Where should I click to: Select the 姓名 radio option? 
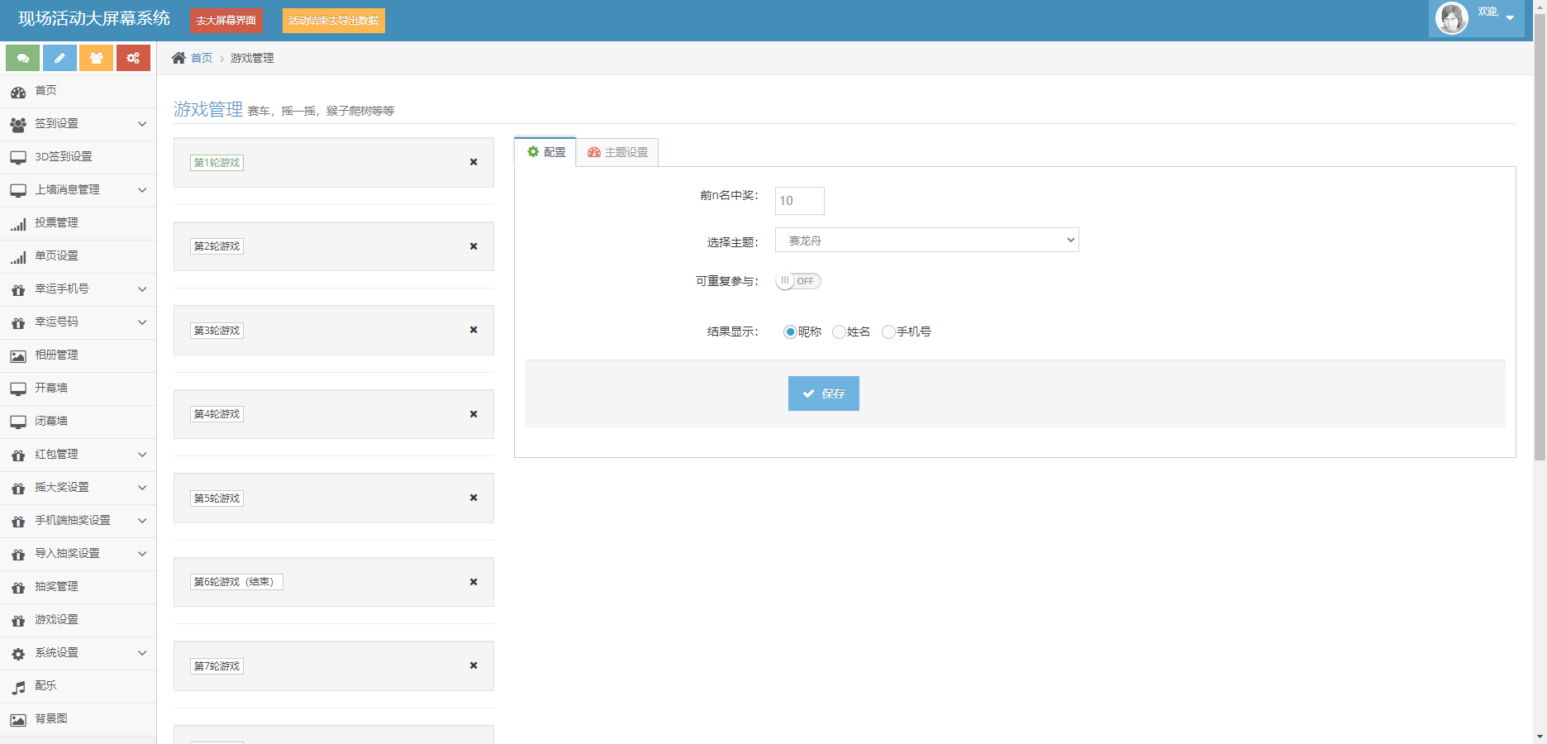tap(839, 331)
